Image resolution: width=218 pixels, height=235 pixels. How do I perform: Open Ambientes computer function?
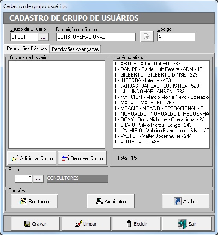coord(111,202)
